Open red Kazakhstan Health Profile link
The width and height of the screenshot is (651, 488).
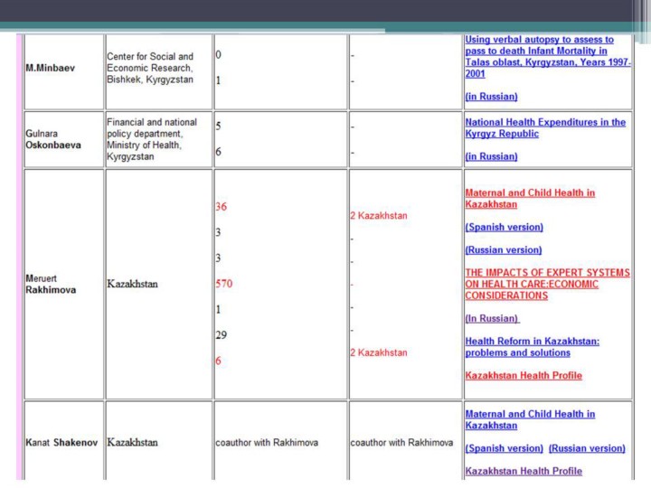click(523, 375)
